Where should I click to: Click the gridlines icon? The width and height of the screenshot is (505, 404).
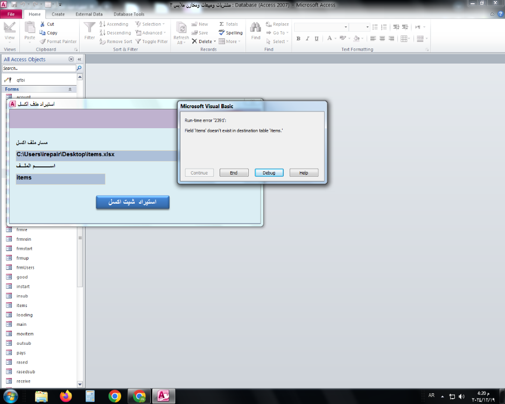pos(404,39)
